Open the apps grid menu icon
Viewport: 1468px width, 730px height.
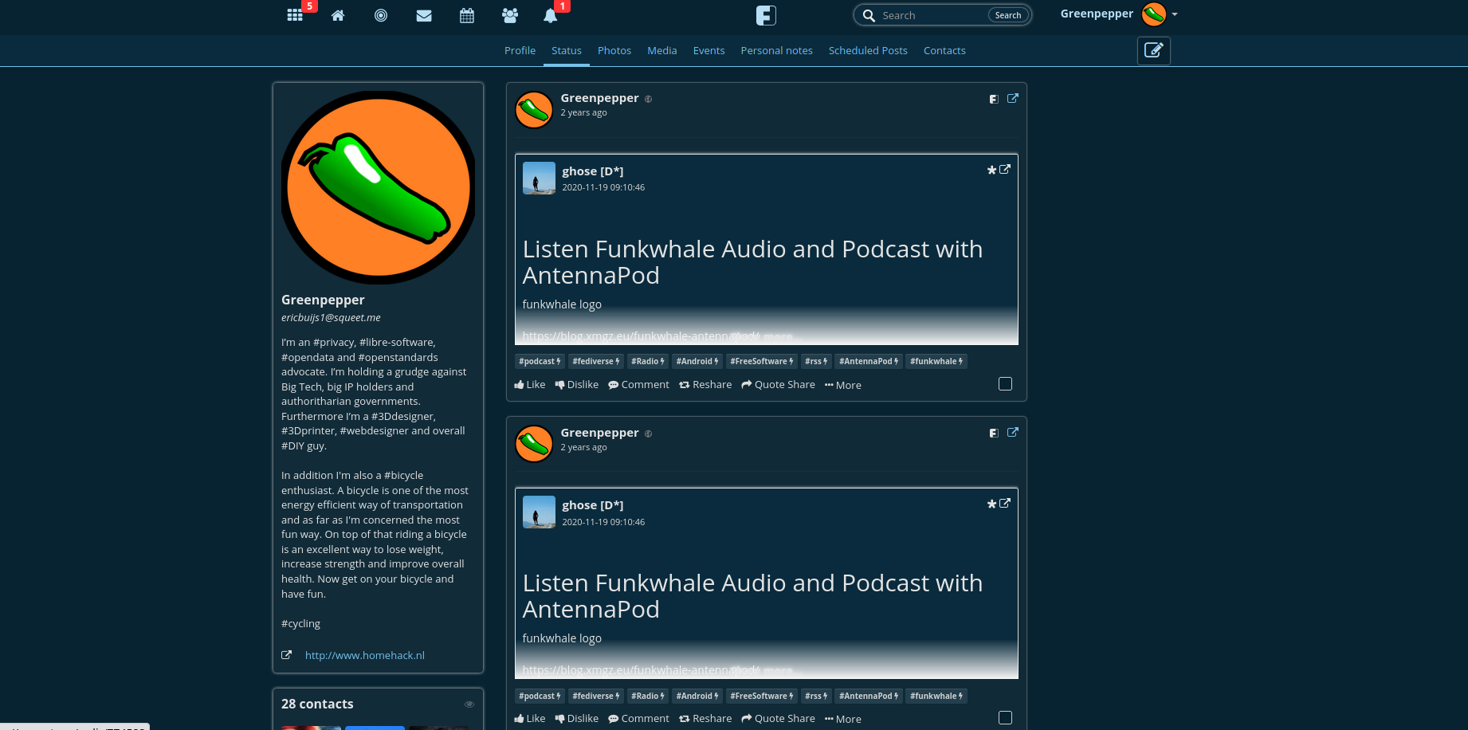295,15
